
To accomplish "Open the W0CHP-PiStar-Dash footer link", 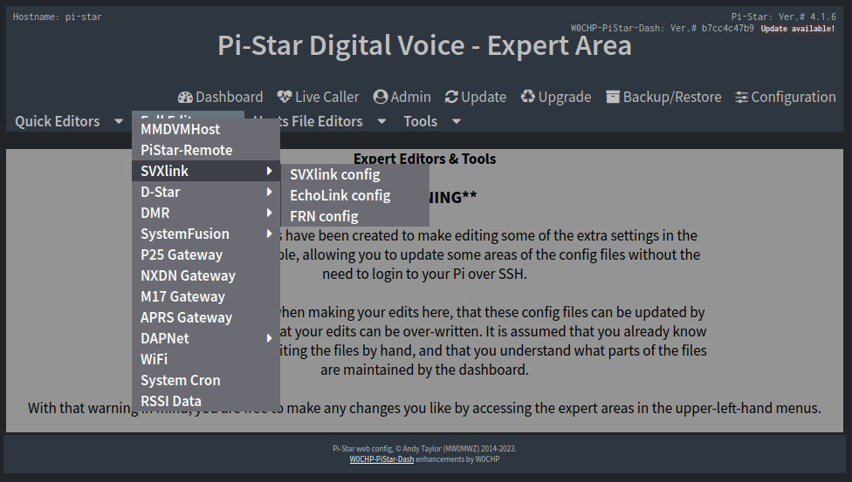I will coord(381,459).
